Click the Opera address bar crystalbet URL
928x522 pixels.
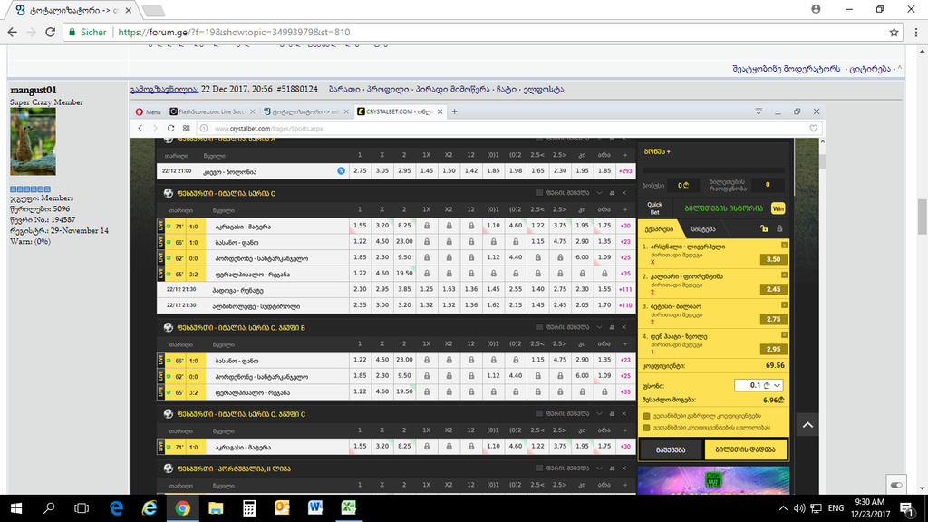pyautogui.click(x=268, y=129)
